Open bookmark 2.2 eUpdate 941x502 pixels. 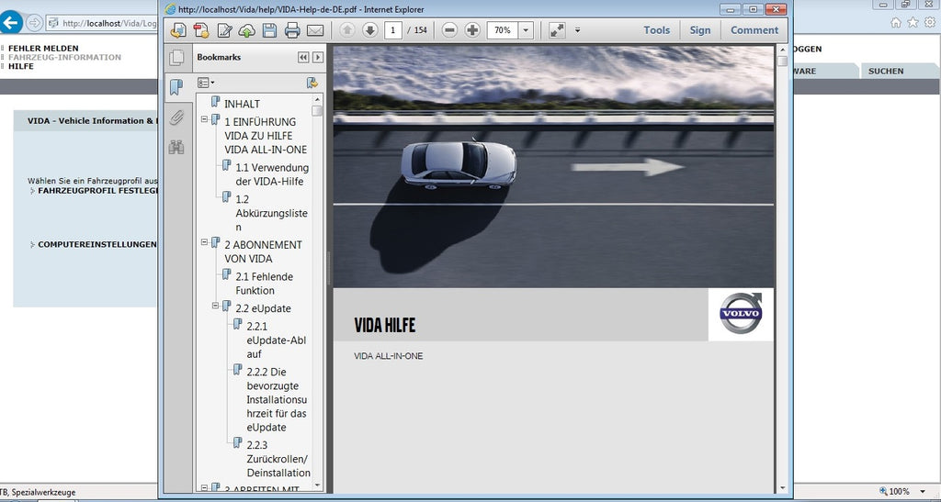coord(263,308)
